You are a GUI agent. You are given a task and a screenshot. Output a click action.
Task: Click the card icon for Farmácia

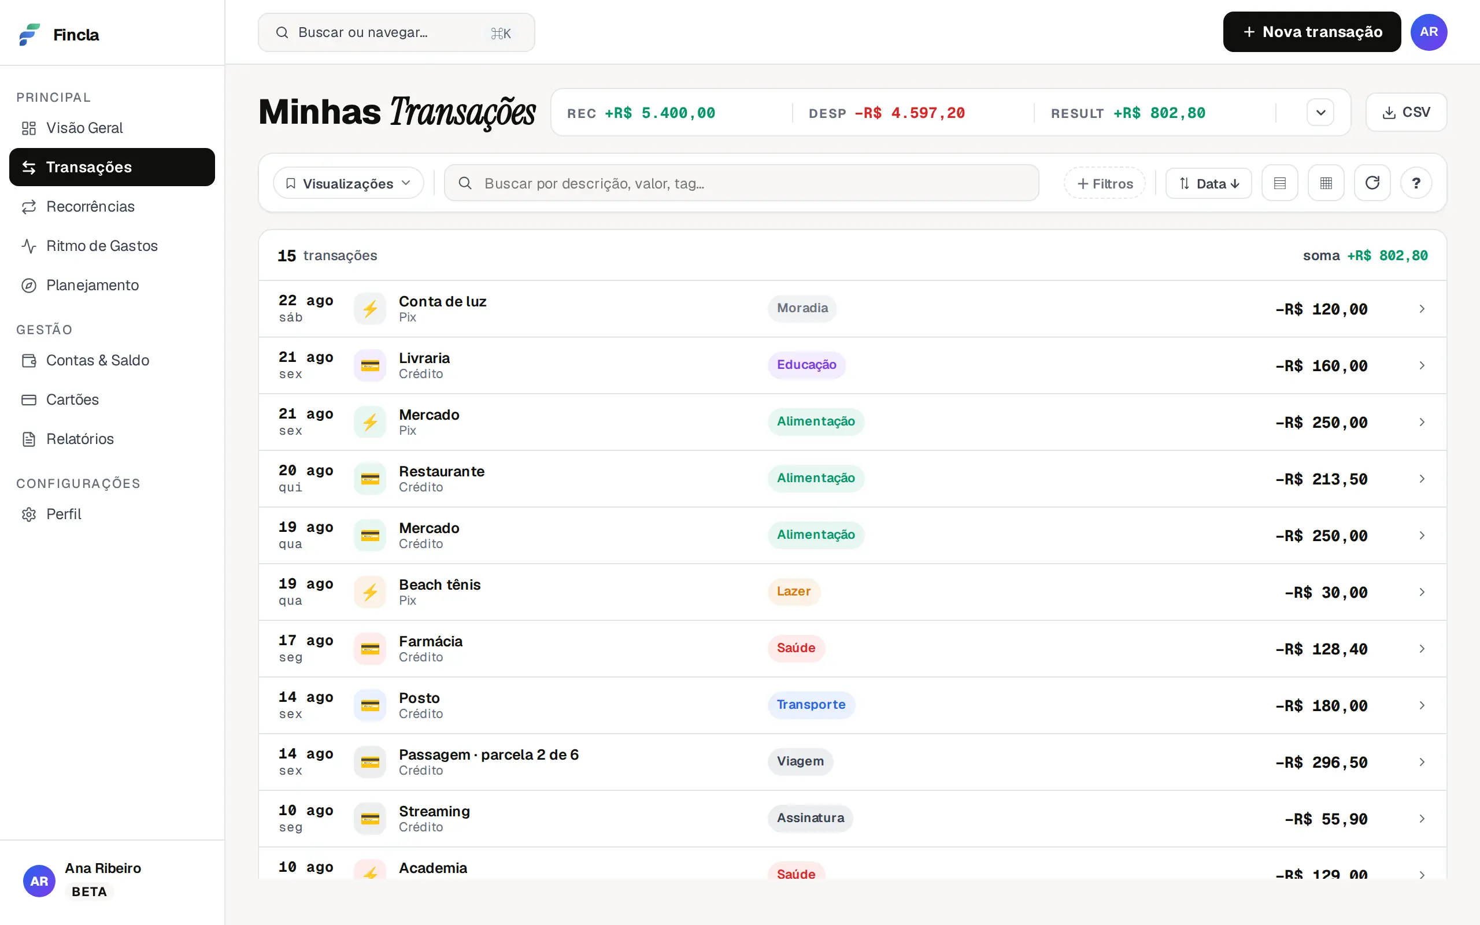pyautogui.click(x=370, y=649)
